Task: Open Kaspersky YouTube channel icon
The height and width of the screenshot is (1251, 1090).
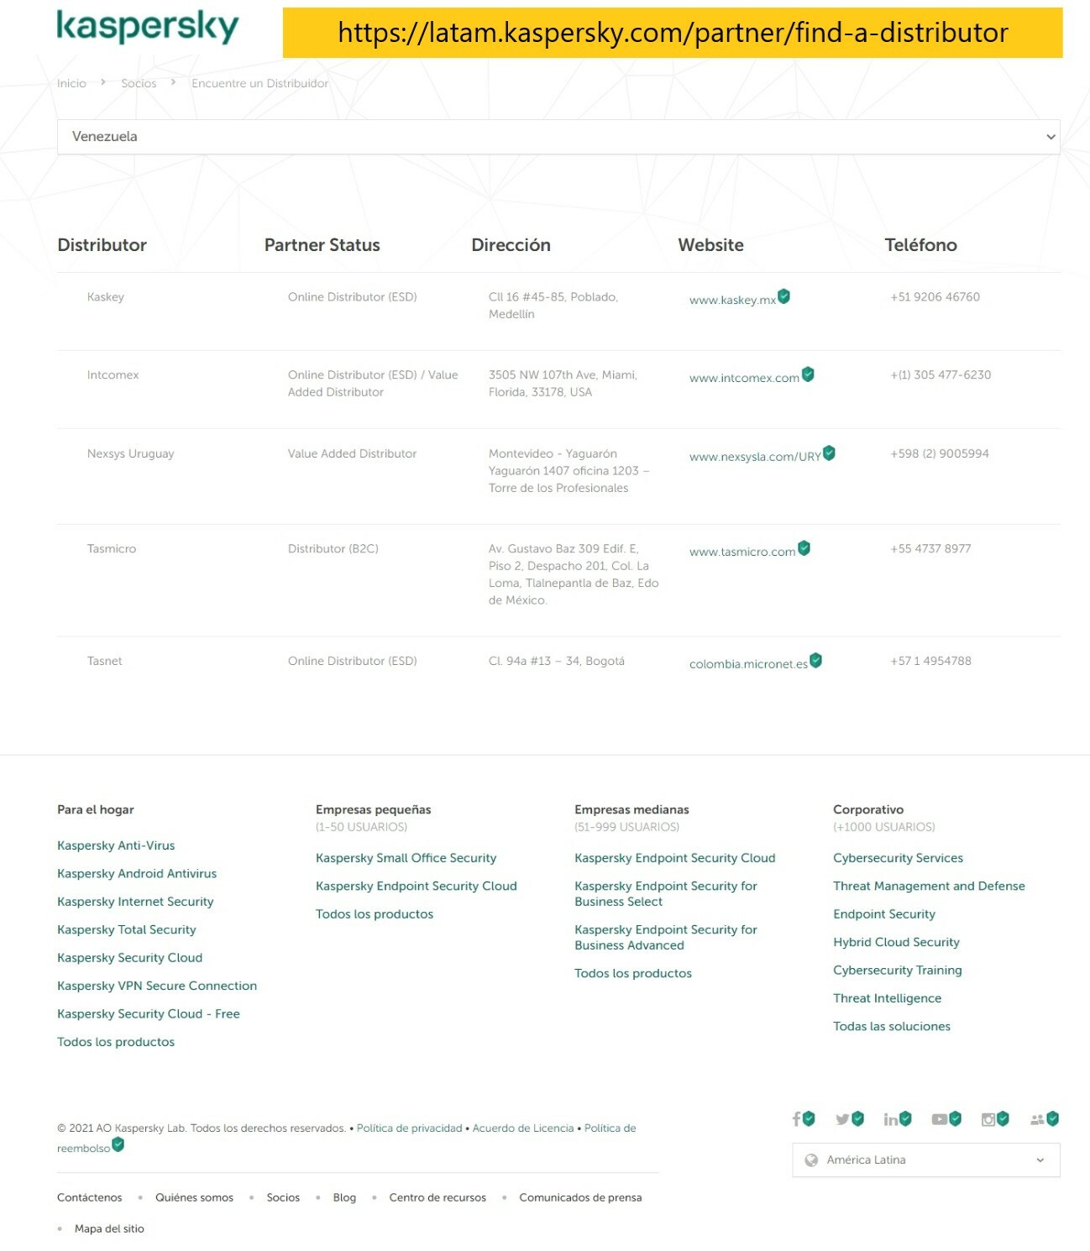Action: coord(940,1119)
